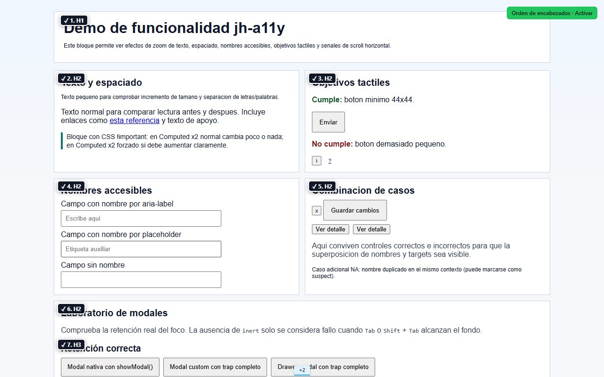Click the small "x" button
604x377 pixels.
(317, 211)
